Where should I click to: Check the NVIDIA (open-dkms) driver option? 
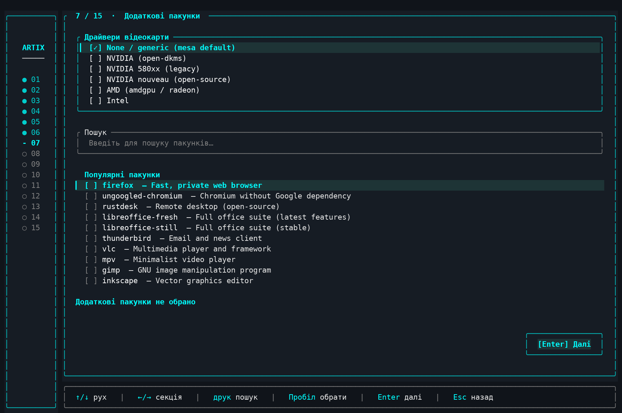137,58
